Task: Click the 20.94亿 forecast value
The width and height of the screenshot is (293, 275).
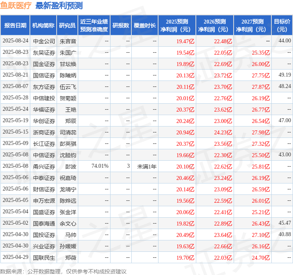Action: (185, 132)
